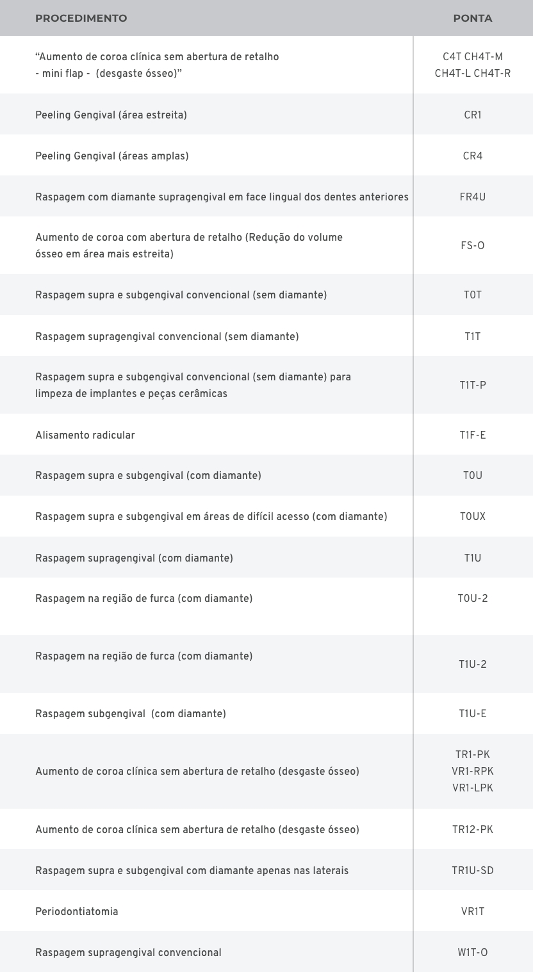Click the PONTA column header

coord(473,18)
